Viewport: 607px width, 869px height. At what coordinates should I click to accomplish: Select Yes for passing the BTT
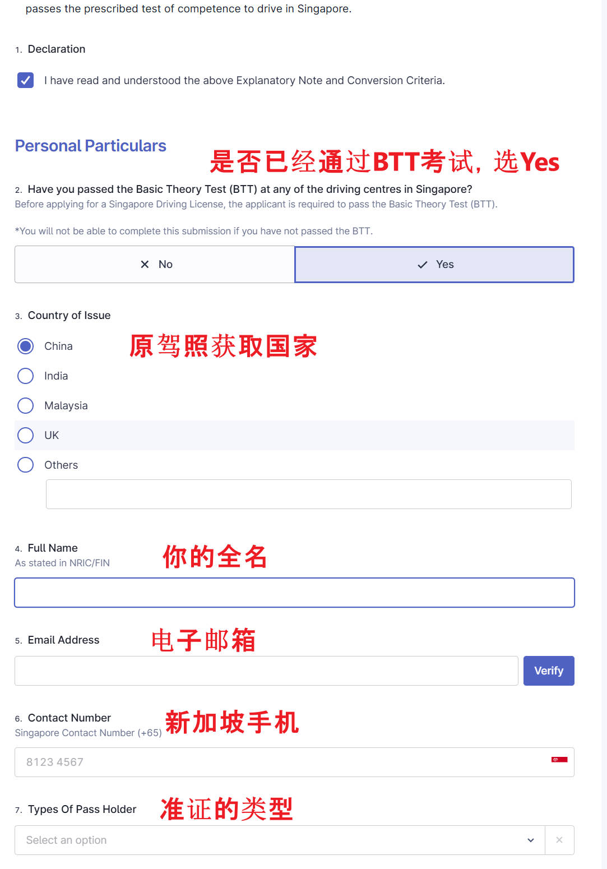tap(434, 264)
